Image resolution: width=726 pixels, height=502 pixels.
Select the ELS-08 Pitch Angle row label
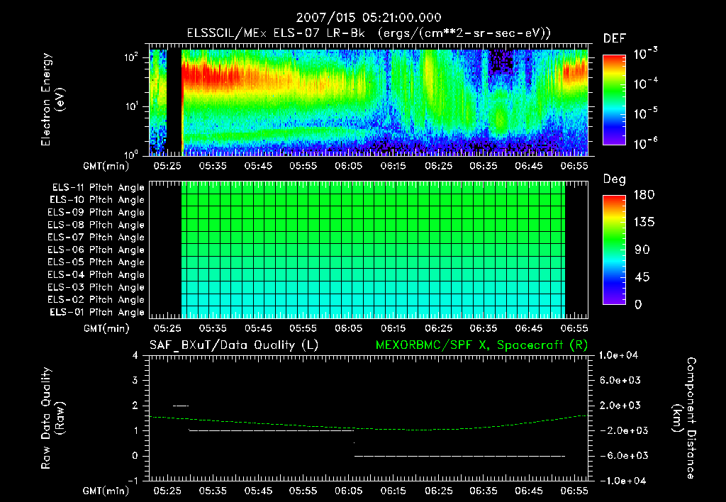click(x=96, y=225)
